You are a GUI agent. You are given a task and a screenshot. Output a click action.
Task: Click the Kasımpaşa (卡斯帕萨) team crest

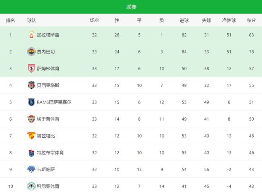pyautogui.click(x=31, y=169)
